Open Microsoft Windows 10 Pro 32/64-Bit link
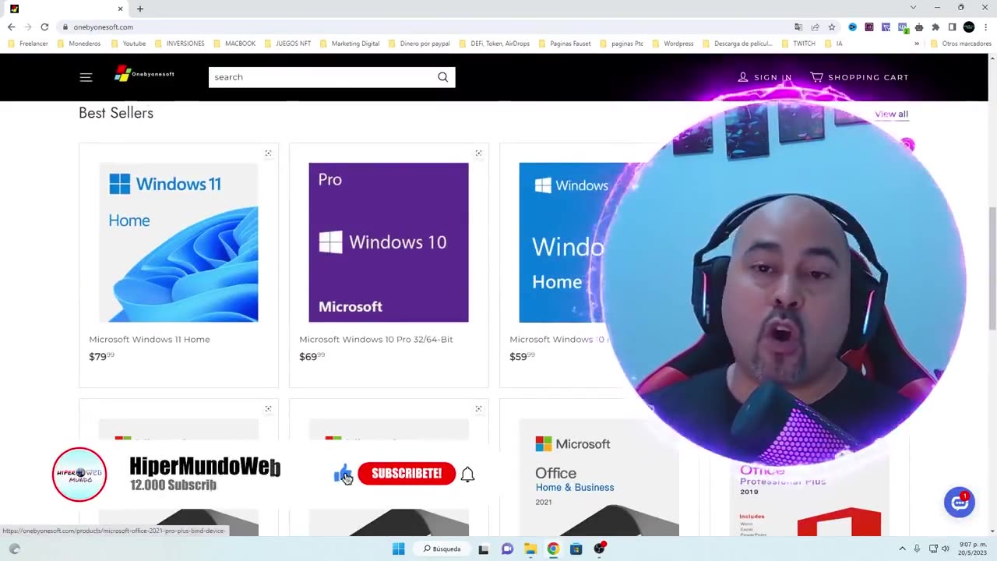 click(x=376, y=339)
